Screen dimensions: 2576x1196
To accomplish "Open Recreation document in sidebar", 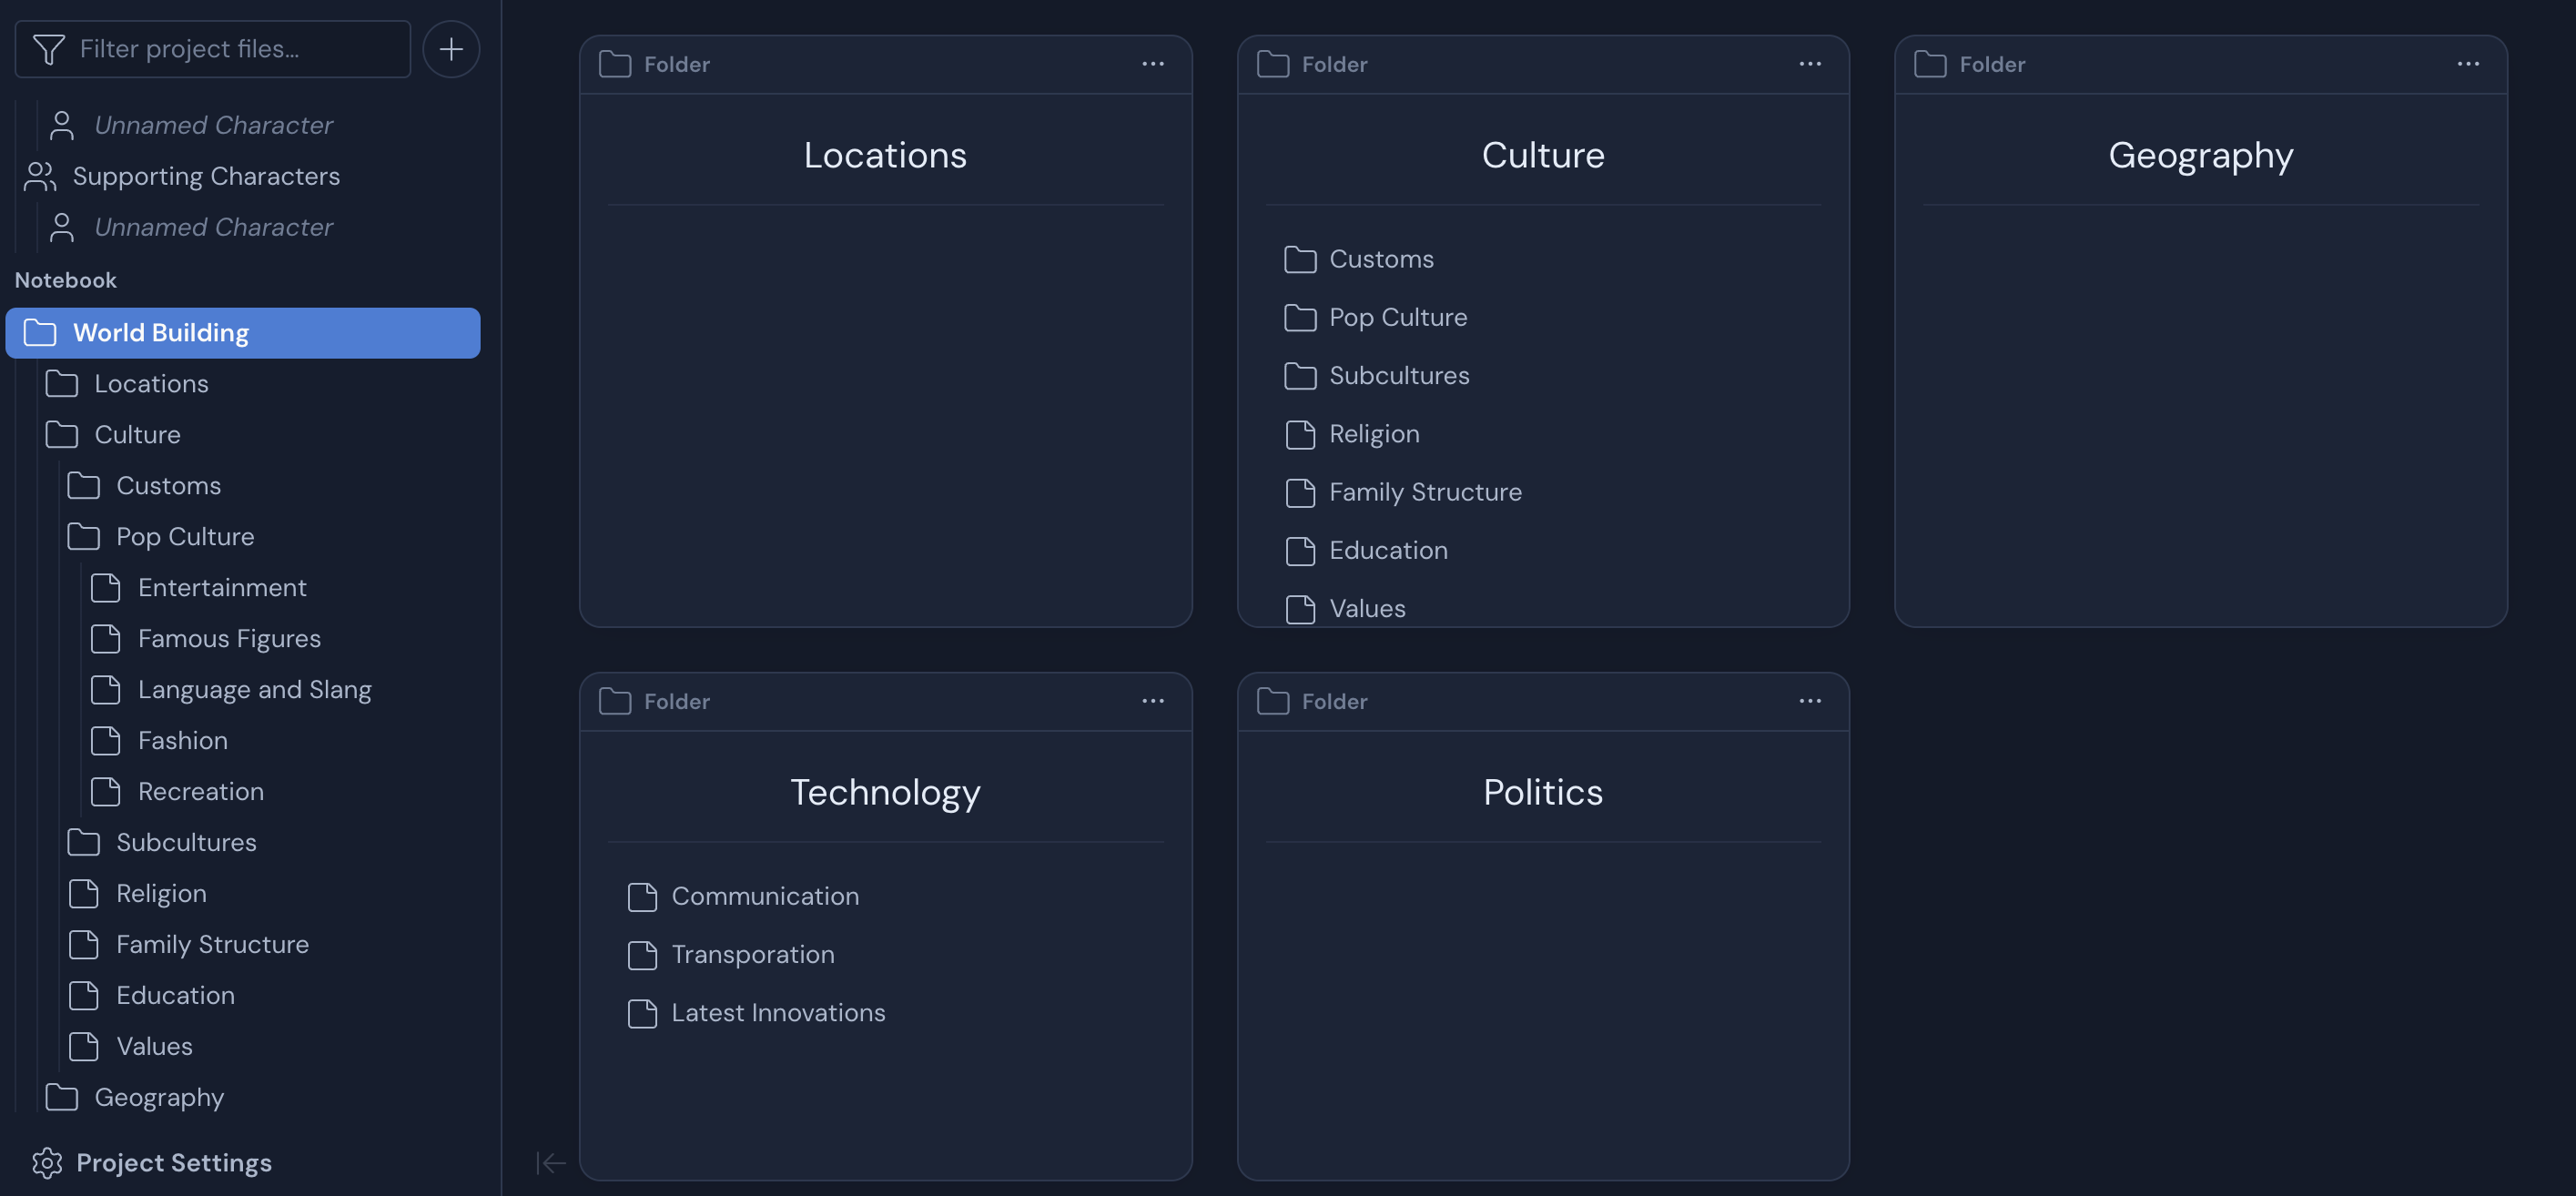I will (x=201, y=791).
